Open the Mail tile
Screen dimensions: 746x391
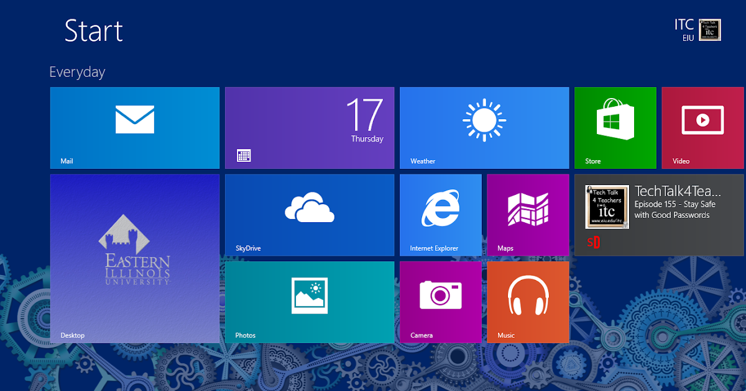coord(135,128)
